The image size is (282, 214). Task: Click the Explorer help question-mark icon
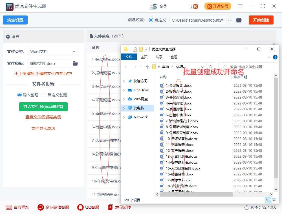(x=275, y=57)
